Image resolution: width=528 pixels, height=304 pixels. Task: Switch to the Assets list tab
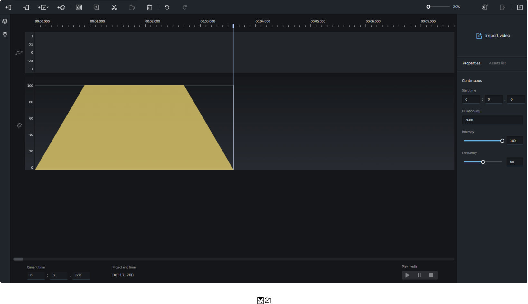pyautogui.click(x=497, y=63)
